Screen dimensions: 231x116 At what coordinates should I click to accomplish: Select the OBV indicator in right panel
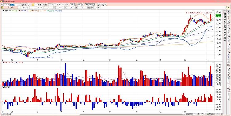[x=225, y=32]
